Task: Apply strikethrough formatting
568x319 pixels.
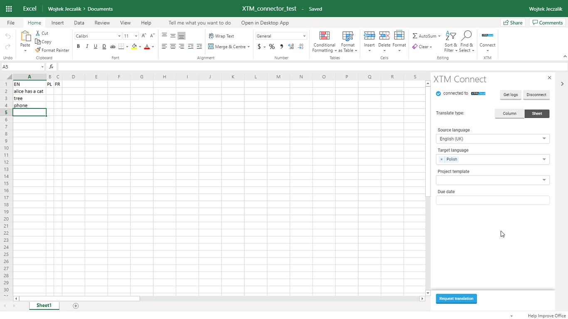Action: [112, 47]
